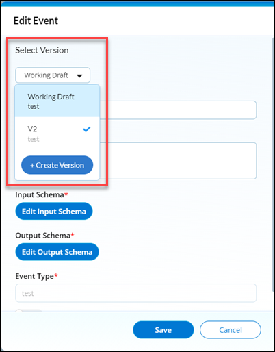Click the + Create Version button
The width and height of the screenshot is (275, 352).
[x=57, y=165]
